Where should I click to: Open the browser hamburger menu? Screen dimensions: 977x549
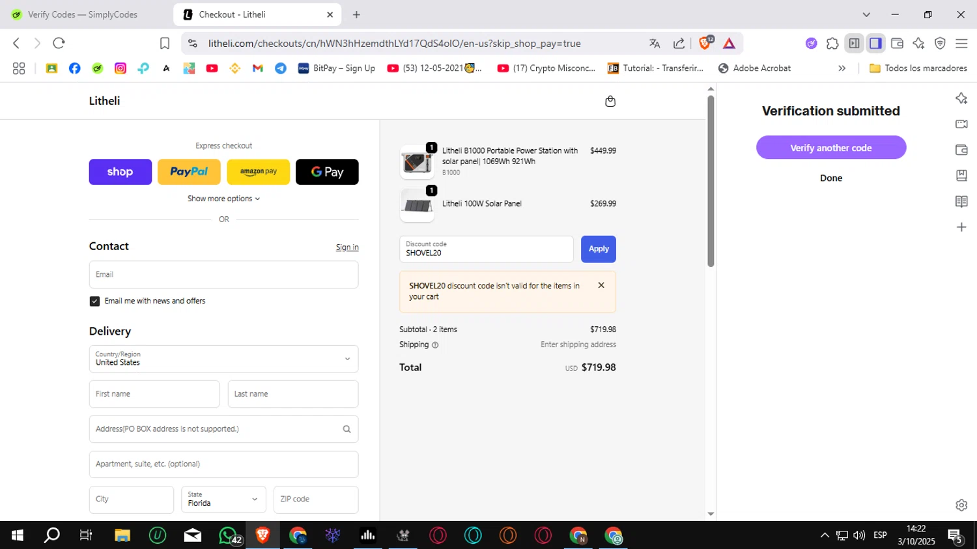coord(961,44)
